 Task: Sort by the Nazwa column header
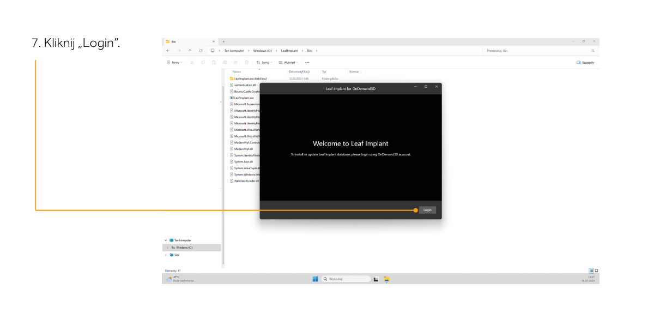237,71
